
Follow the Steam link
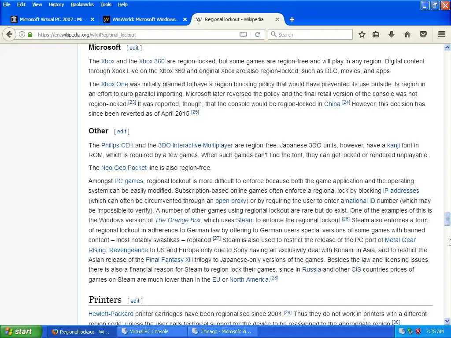click(x=245, y=220)
